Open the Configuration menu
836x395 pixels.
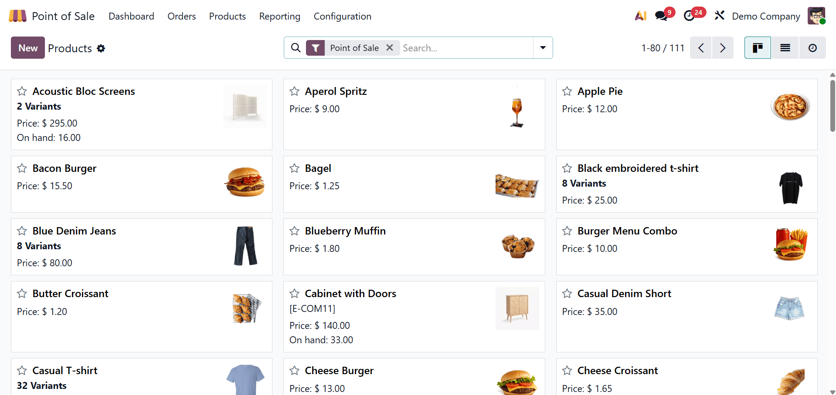click(342, 16)
